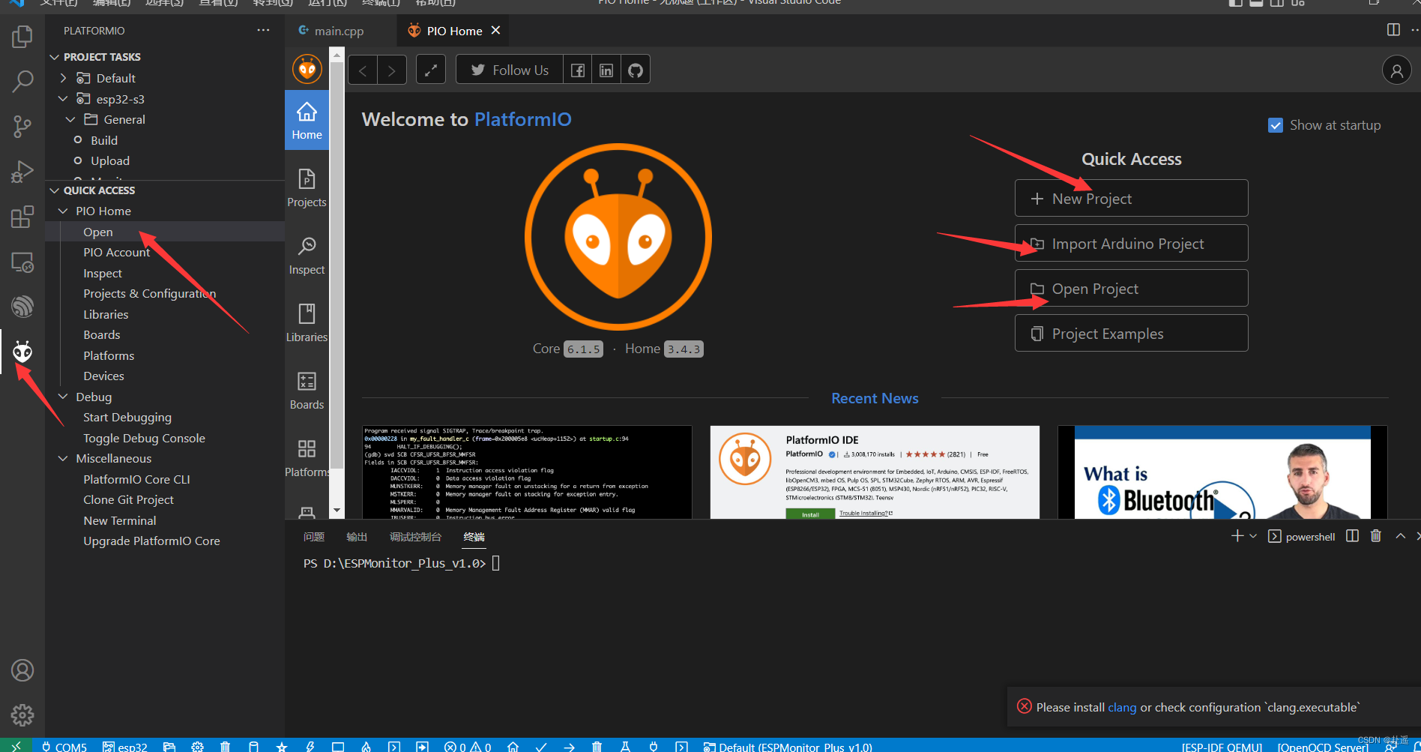1421x752 pixels.
Task: Collapse the QUICK ACCESS section
Action: [x=54, y=190]
